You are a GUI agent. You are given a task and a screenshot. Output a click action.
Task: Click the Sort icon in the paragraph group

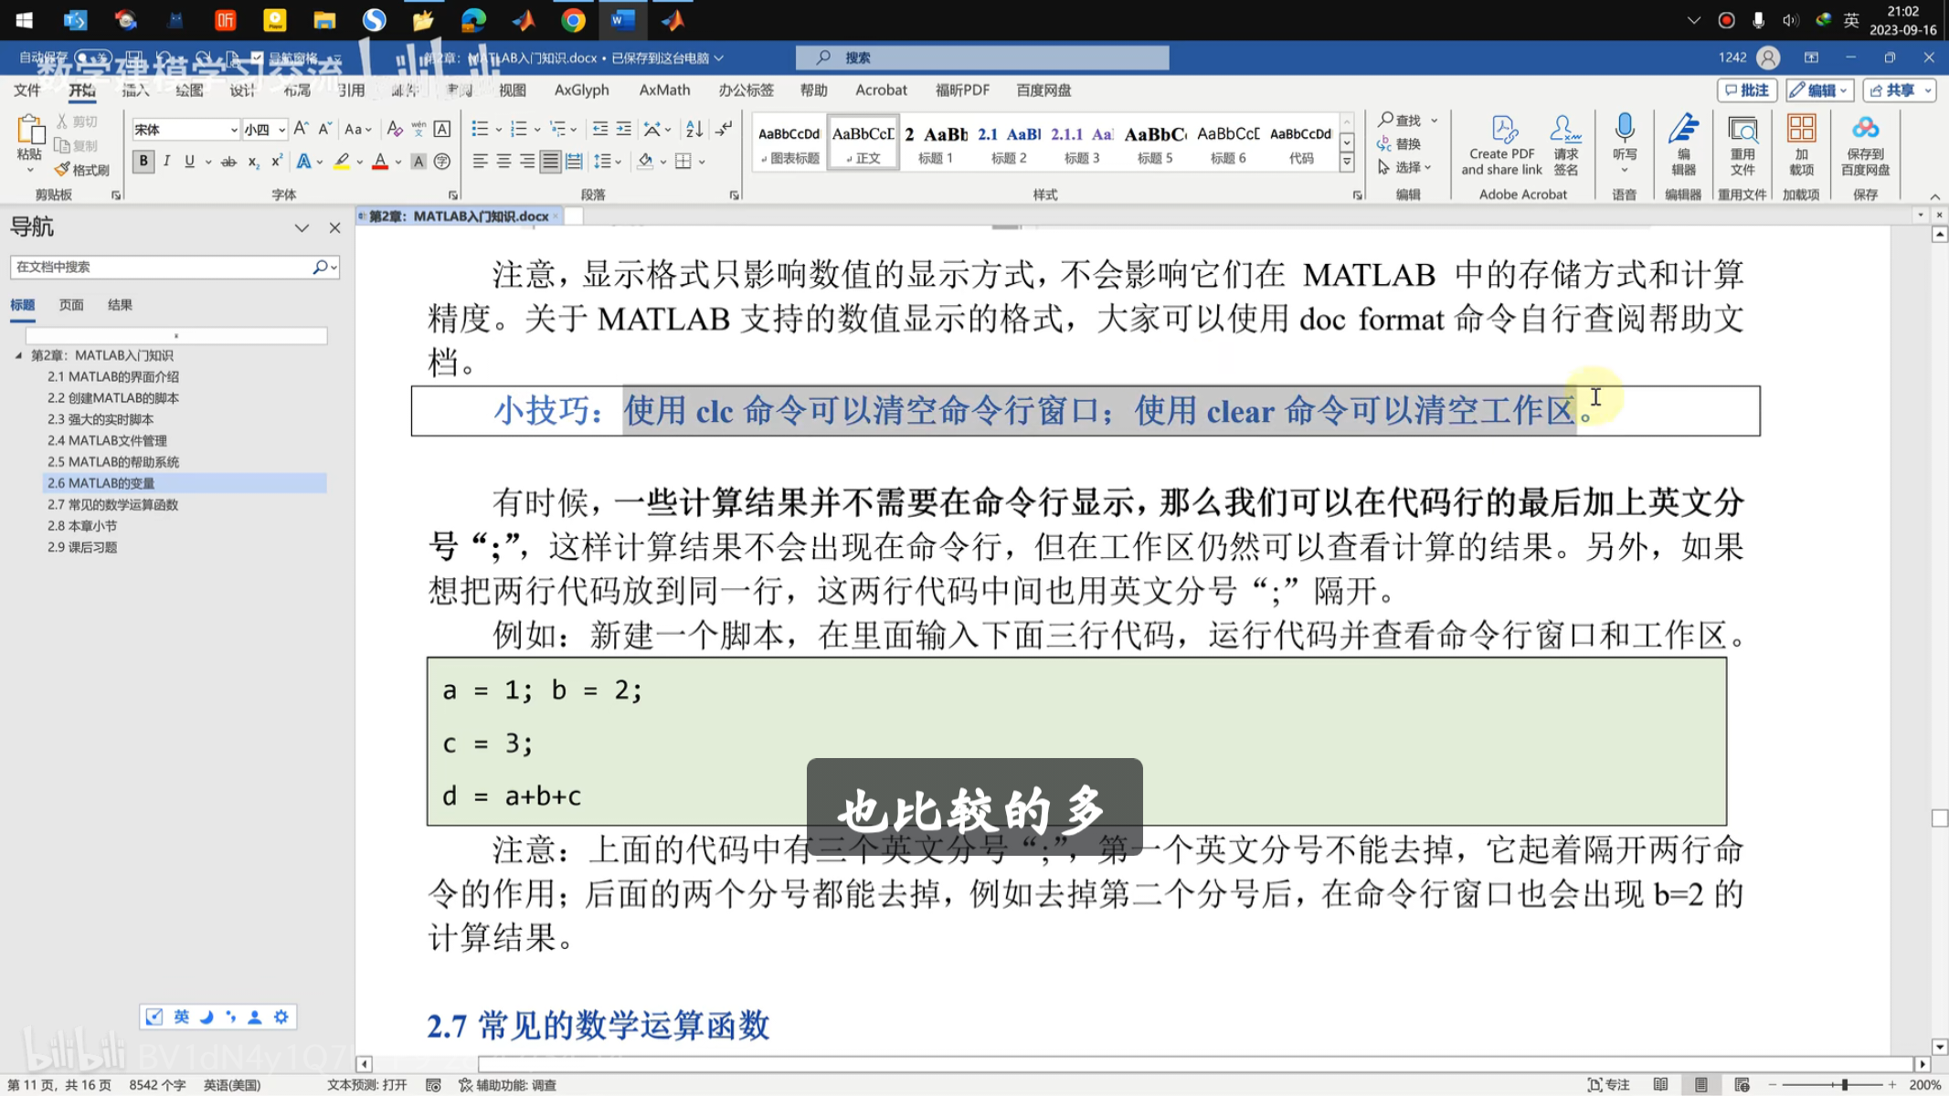(x=694, y=129)
